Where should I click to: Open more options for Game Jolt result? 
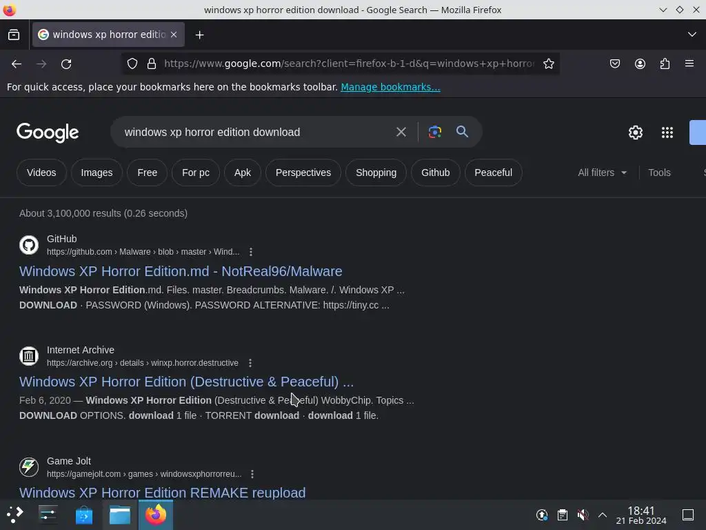click(252, 474)
